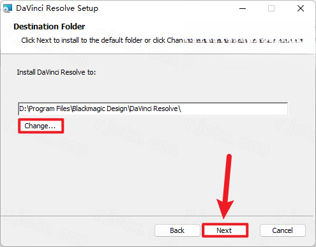Focus the install path input field
This screenshot has height=247, width=316.
click(x=153, y=109)
